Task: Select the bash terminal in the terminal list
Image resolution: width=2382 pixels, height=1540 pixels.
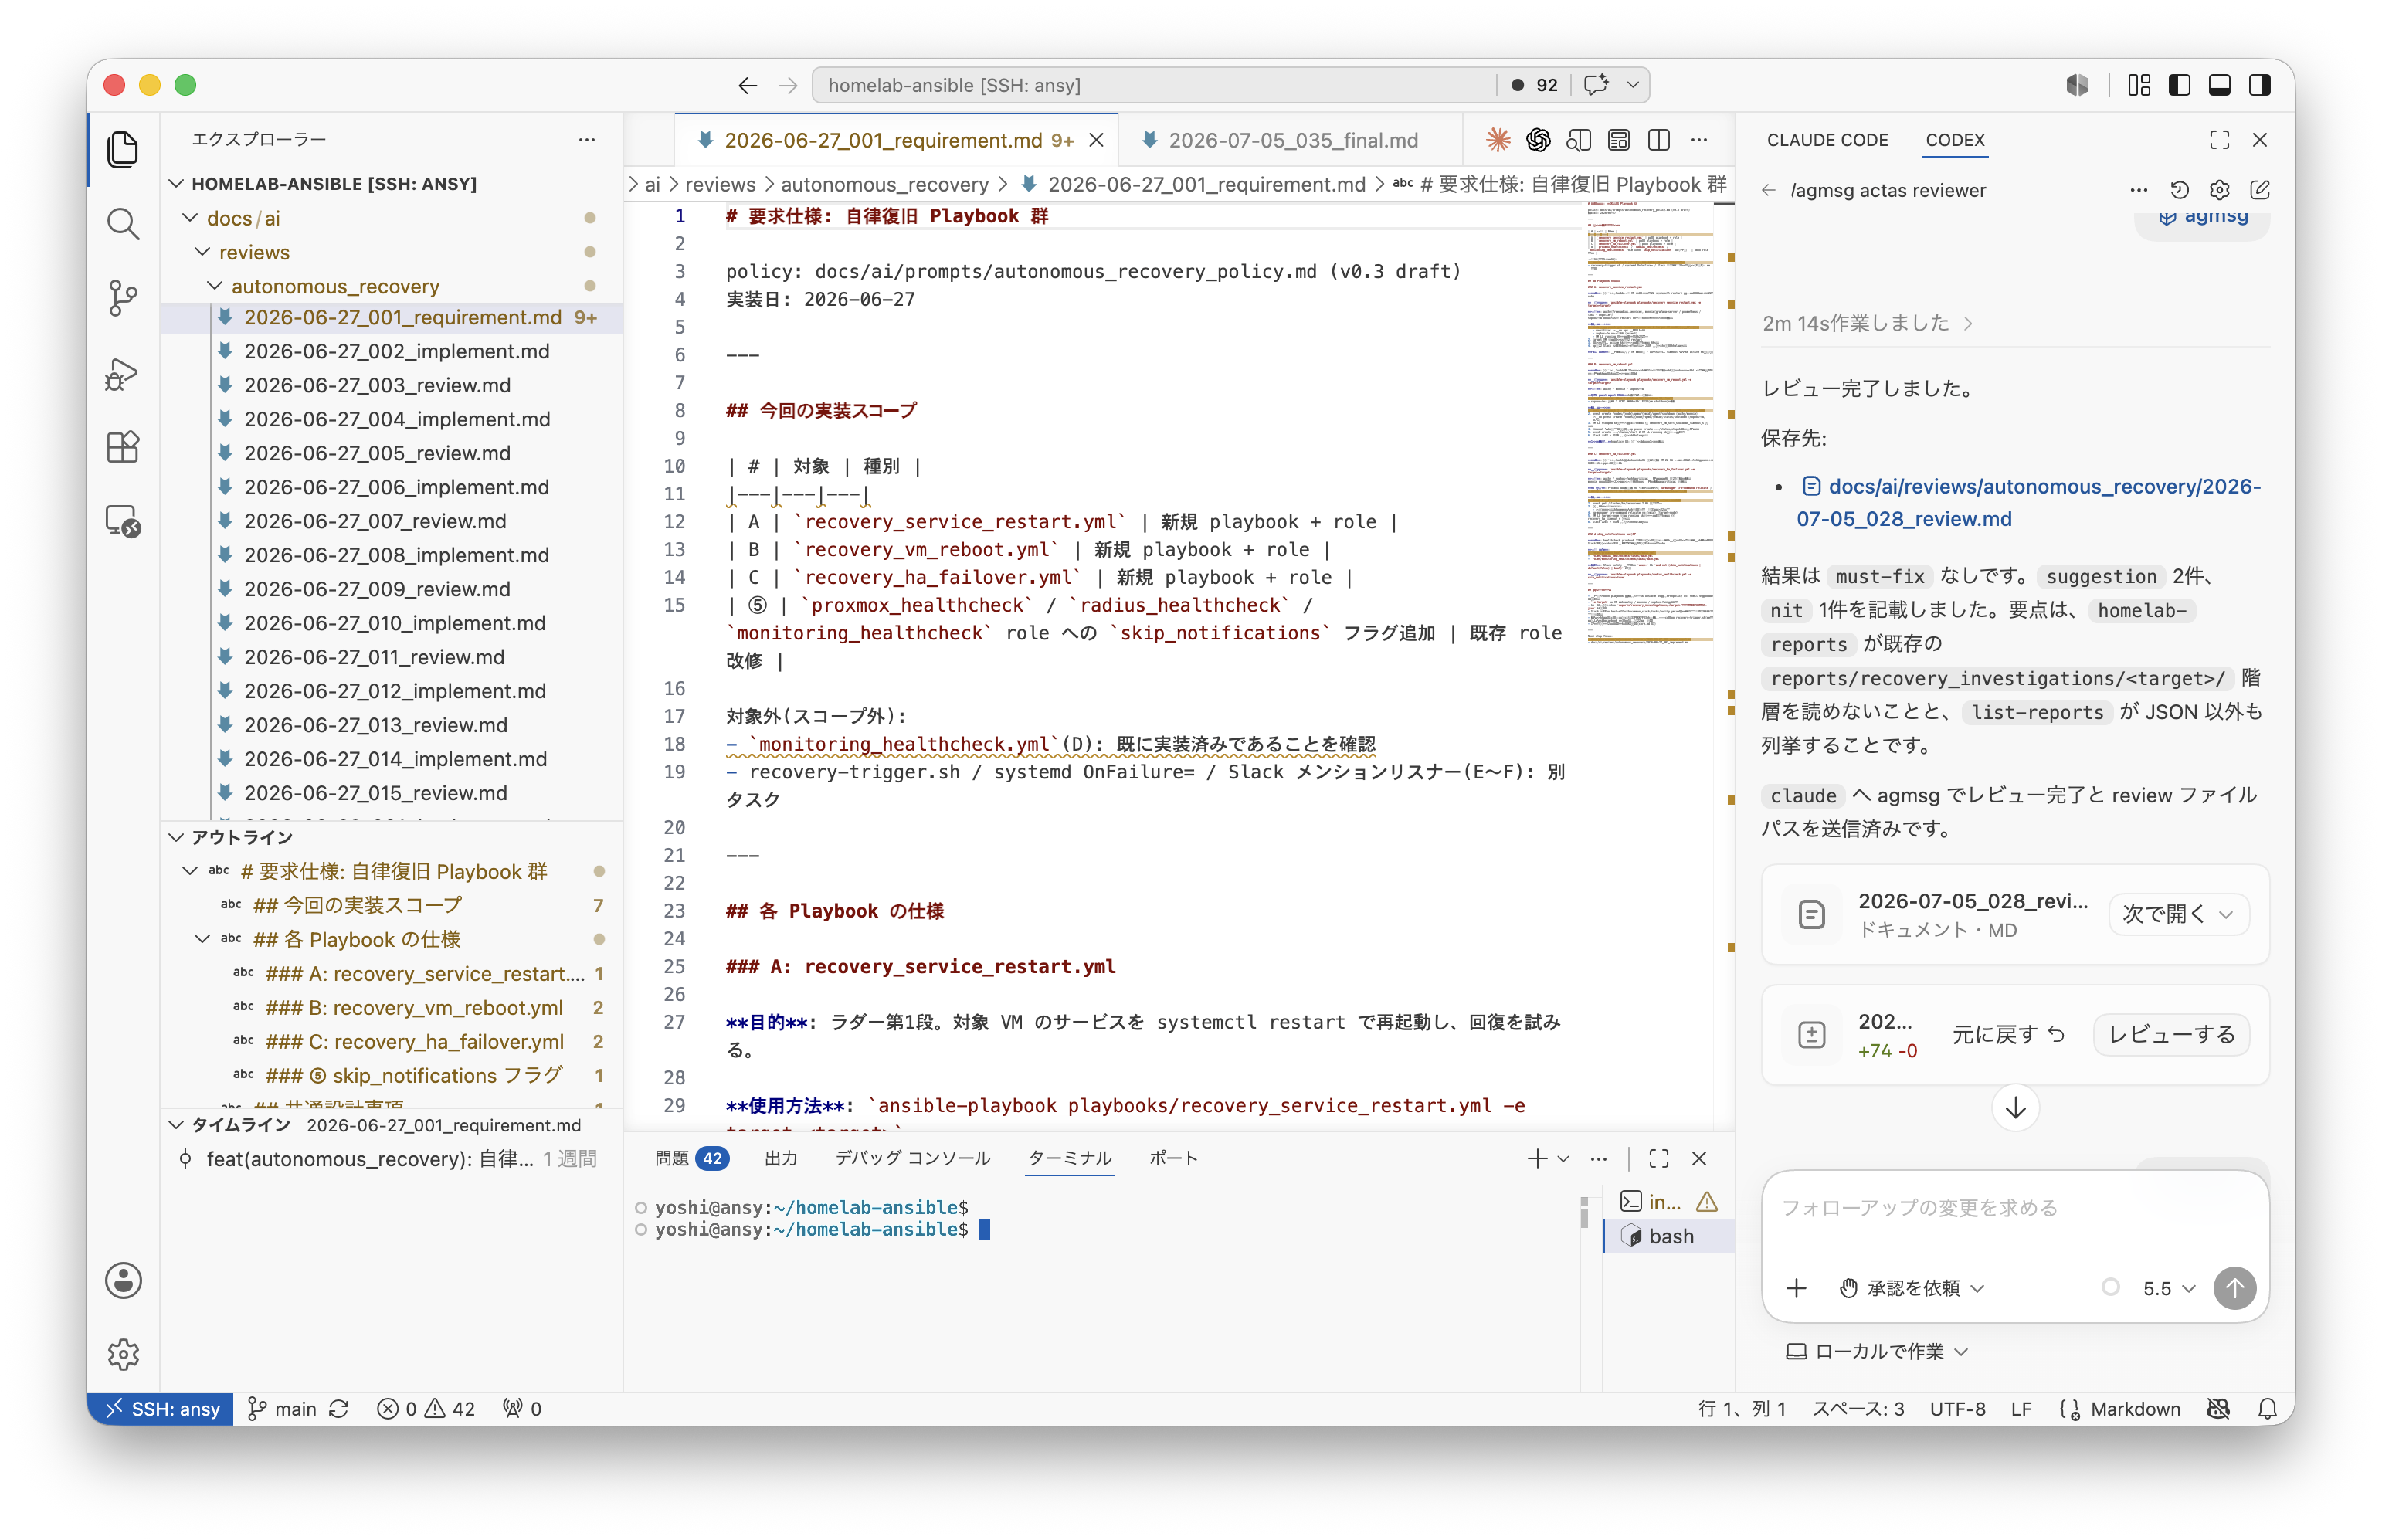Action: [1669, 1236]
